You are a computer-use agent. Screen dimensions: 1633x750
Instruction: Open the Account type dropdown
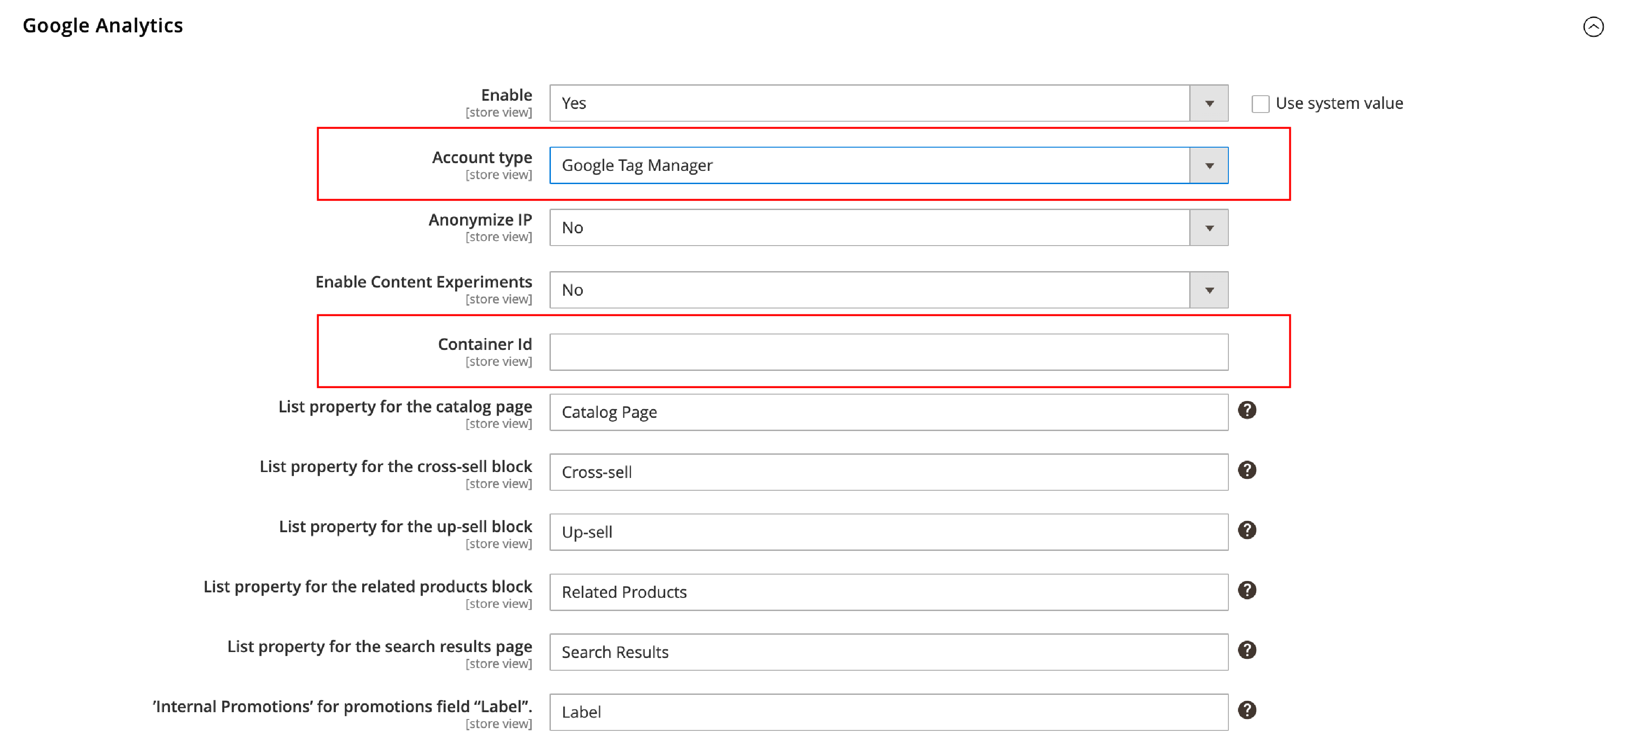coord(889,165)
